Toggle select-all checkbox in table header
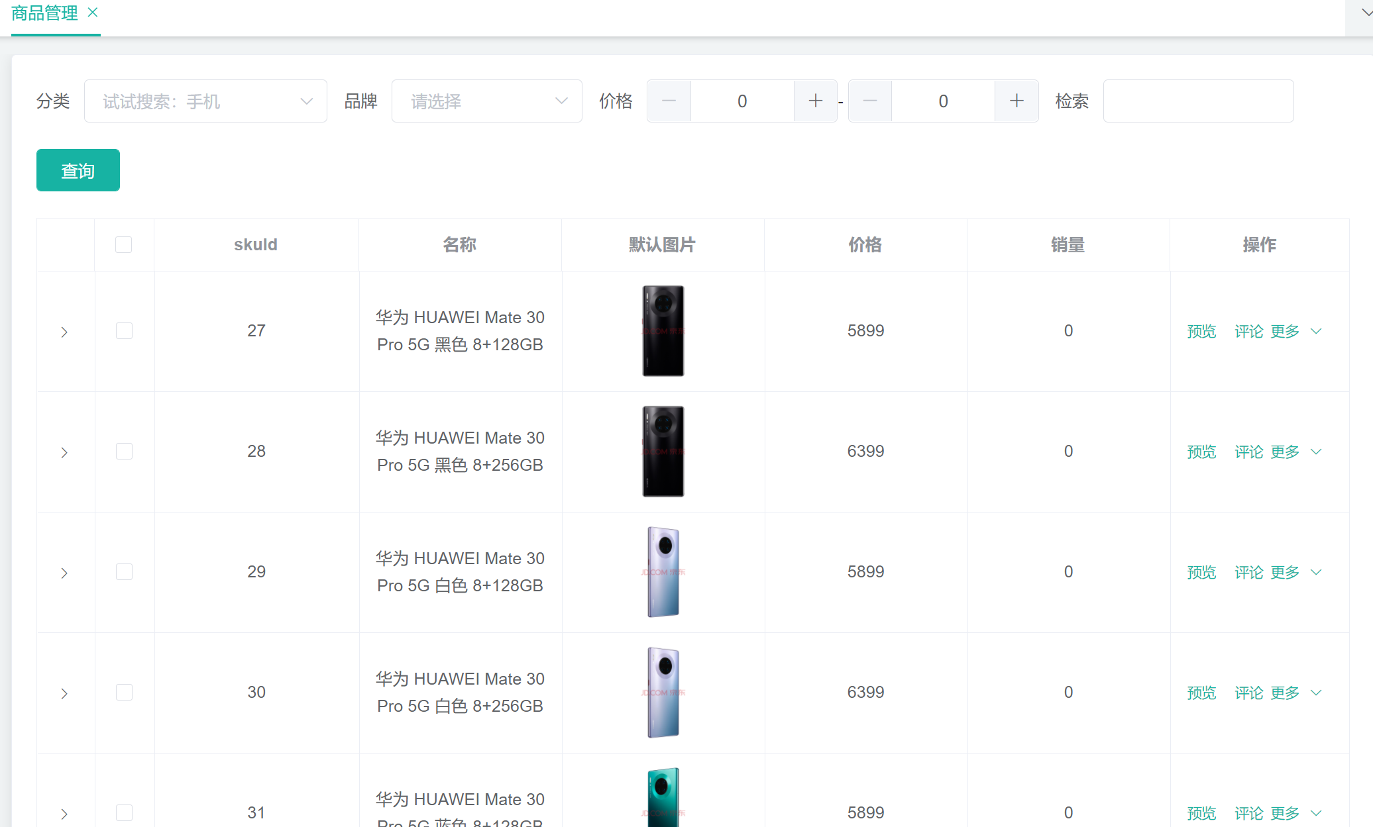The height and width of the screenshot is (827, 1373). point(123,245)
